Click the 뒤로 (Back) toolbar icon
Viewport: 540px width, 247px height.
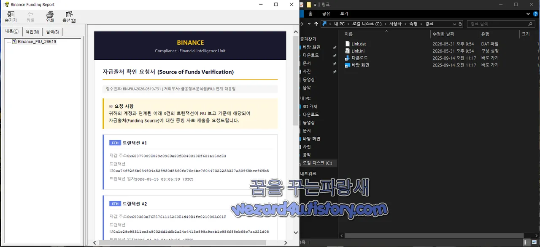click(x=30, y=17)
